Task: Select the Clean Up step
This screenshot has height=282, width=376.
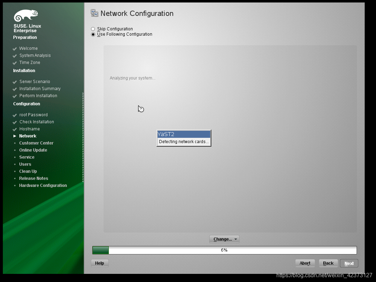Action: (28, 171)
